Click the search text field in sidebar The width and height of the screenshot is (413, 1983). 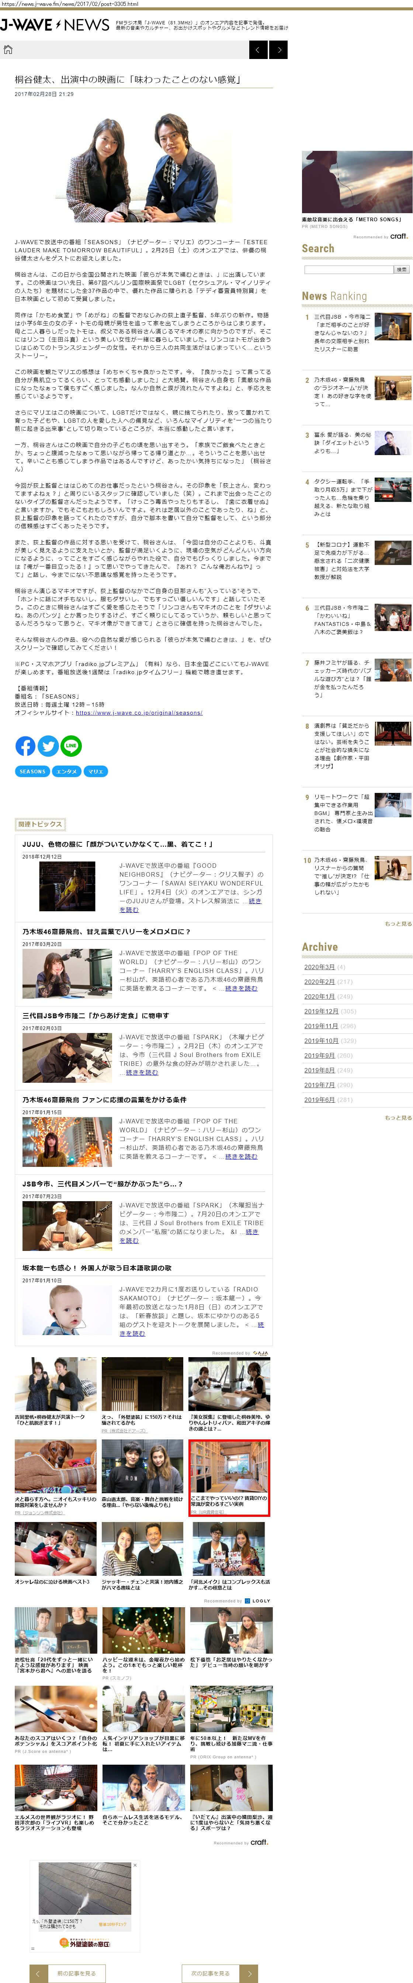click(x=348, y=270)
